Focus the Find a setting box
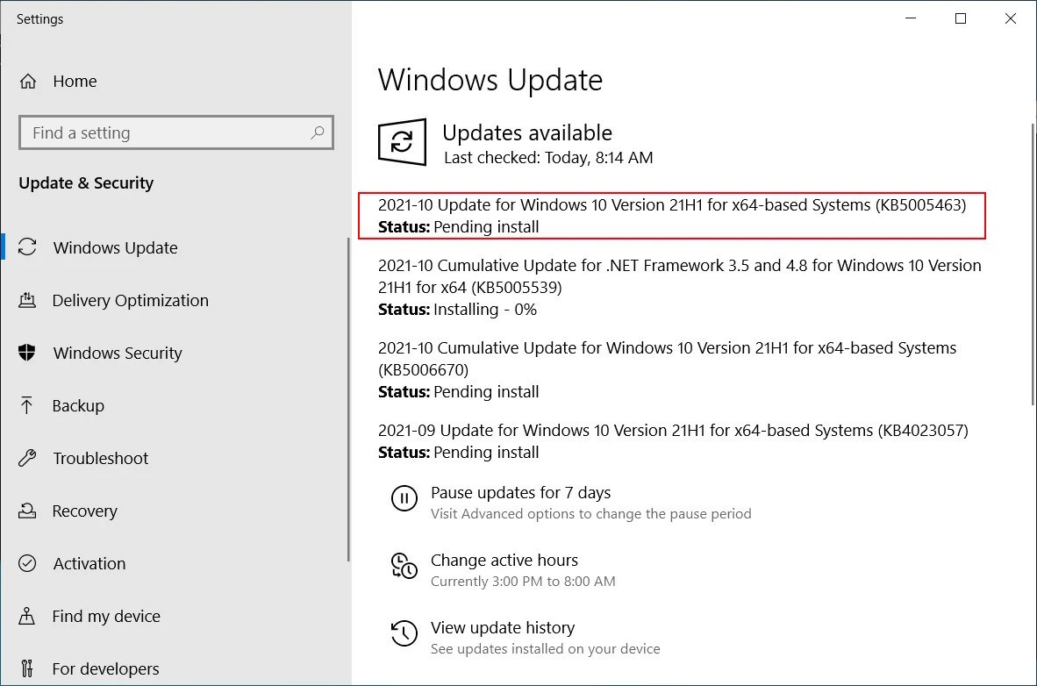This screenshot has height=686, width=1037. (167, 133)
